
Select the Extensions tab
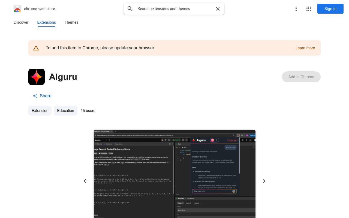point(47,22)
